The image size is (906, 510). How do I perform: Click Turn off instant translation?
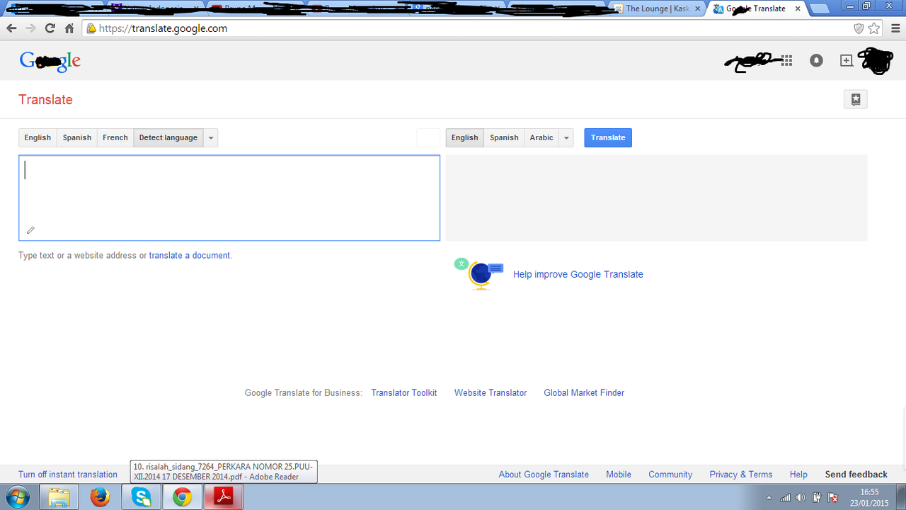tap(68, 475)
